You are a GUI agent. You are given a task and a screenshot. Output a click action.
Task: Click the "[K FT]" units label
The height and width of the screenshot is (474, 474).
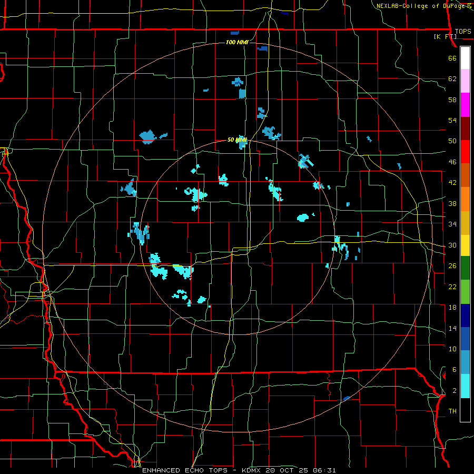(x=445, y=37)
